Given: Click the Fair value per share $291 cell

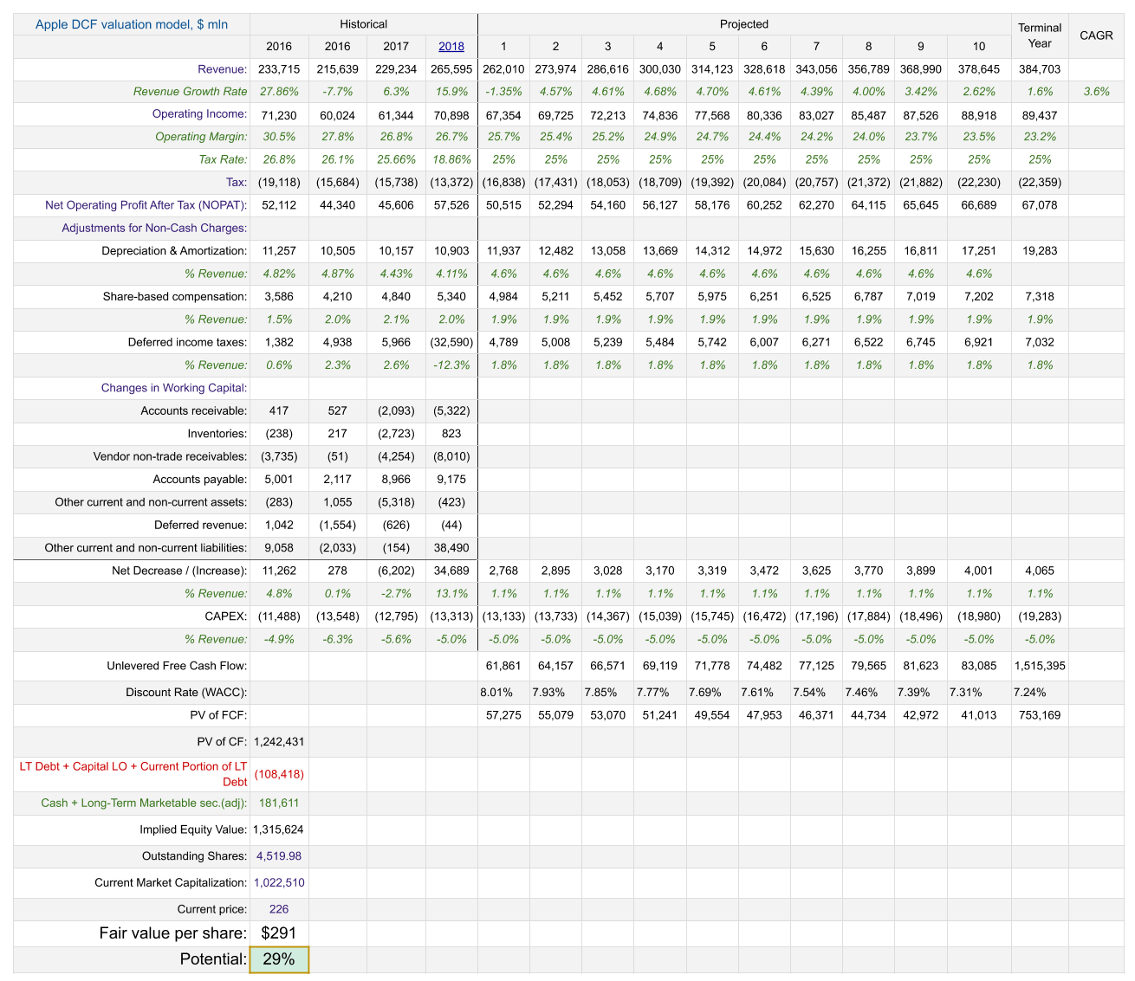Looking at the screenshot, I should 279,933.
